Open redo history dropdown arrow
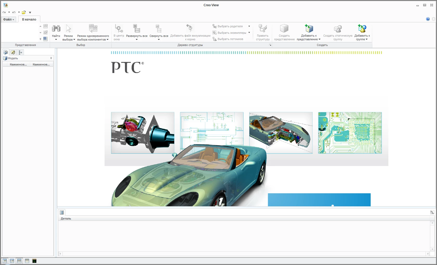 [9, 12]
